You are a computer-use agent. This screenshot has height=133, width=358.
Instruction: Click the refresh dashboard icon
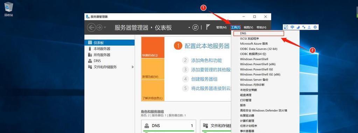(x=195, y=27)
